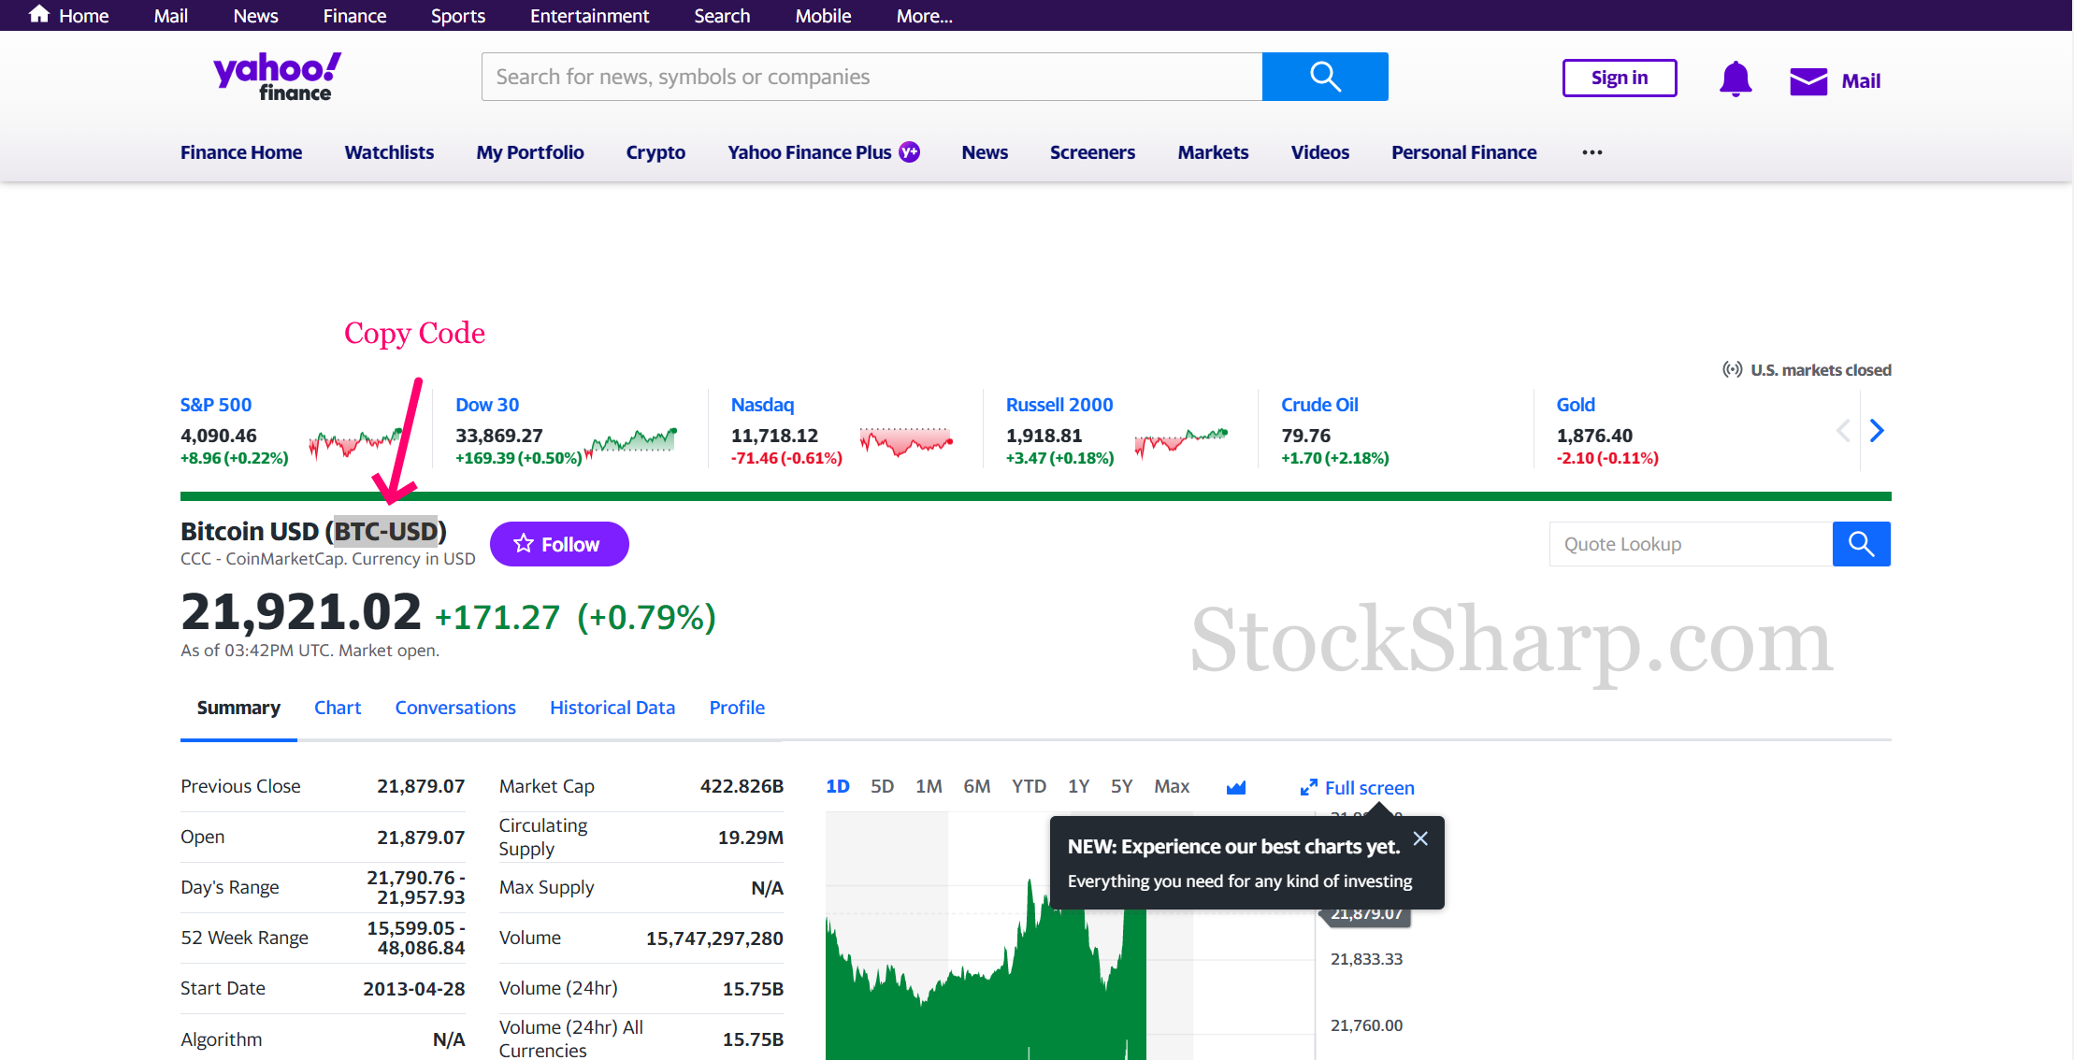Open the Historical Data tab

(612, 708)
